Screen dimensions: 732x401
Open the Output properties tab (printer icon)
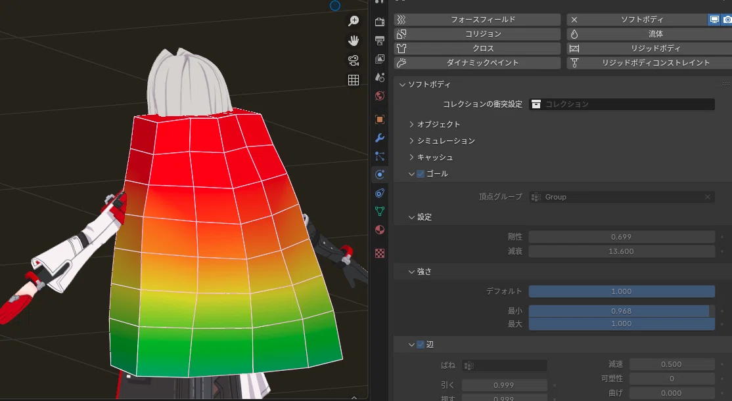click(x=380, y=41)
